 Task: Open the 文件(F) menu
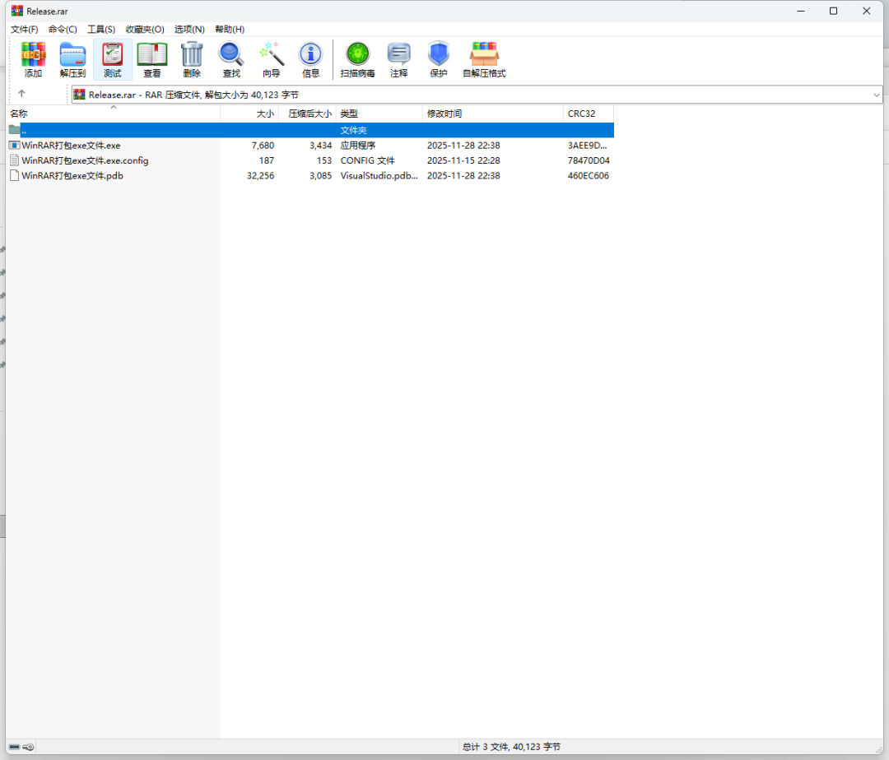click(25, 29)
